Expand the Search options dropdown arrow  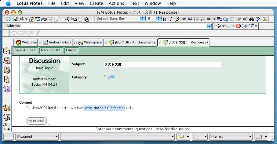pyautogui.click(x=256, y=26)
